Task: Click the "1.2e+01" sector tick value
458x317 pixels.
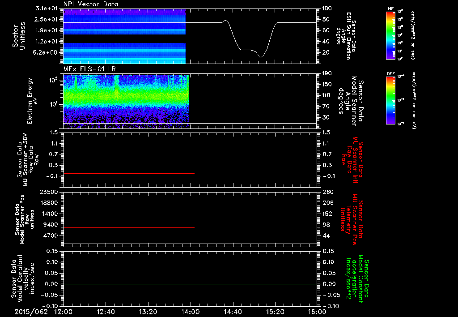Action: pos(47,42)
